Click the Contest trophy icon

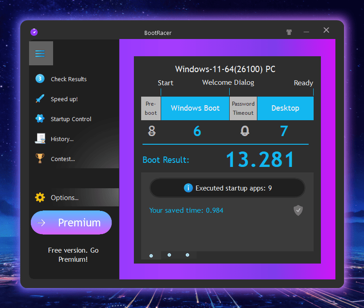click(40, 159)
